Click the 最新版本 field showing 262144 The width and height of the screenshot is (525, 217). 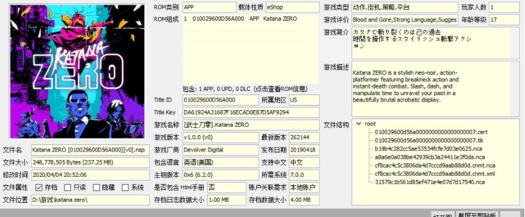tap(304, 137)
